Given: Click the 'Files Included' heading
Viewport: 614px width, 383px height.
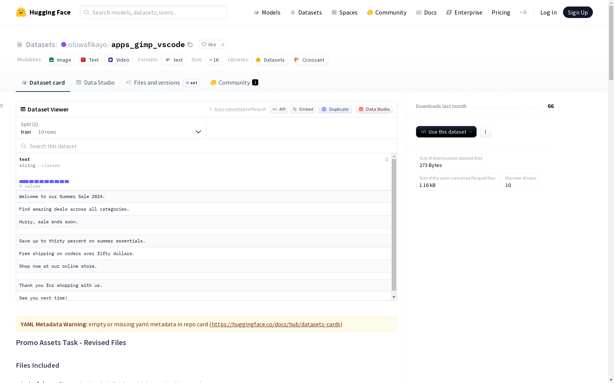Looking at the screenshot, I should tap(38, 365).
